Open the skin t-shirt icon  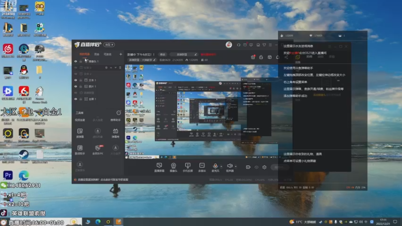[264, 45]
